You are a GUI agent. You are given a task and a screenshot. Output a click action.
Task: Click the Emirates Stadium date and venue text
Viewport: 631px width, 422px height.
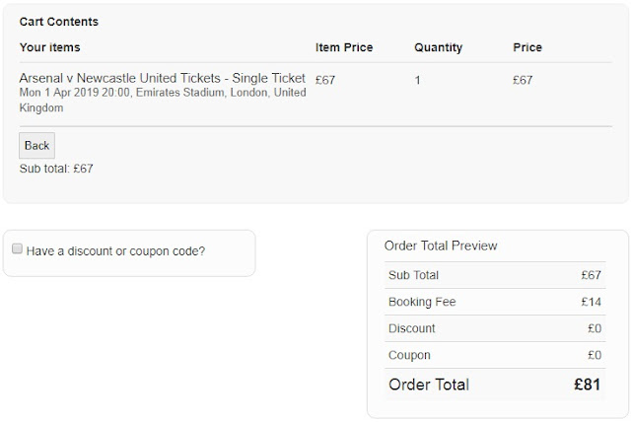click(163, 100)
